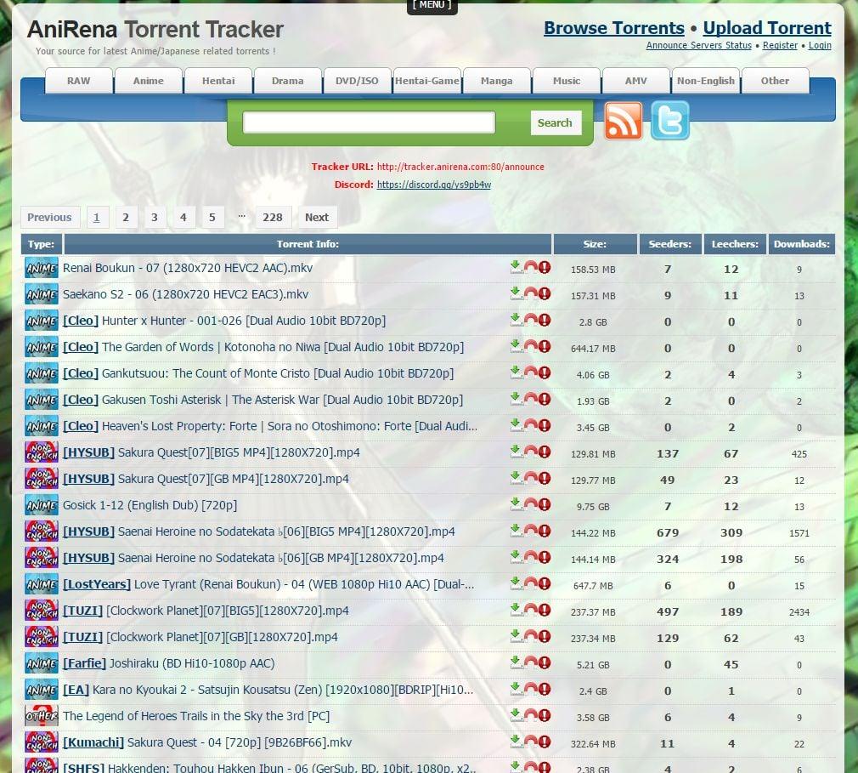Open magnet link for Gosick 1-12
The height and width of the screenshot is (773, 858).
[530, 504]
